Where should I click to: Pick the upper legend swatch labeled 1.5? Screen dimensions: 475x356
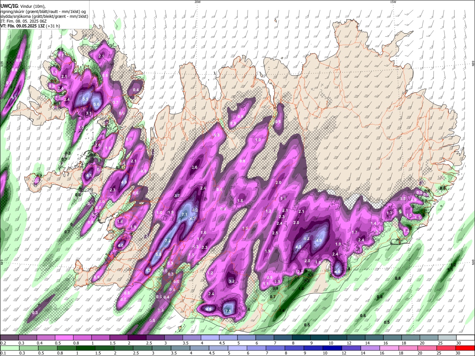[x=118, y=338]
